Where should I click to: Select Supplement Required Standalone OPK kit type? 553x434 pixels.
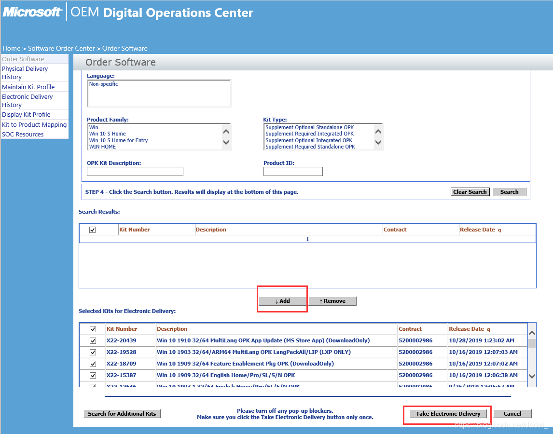310,147
